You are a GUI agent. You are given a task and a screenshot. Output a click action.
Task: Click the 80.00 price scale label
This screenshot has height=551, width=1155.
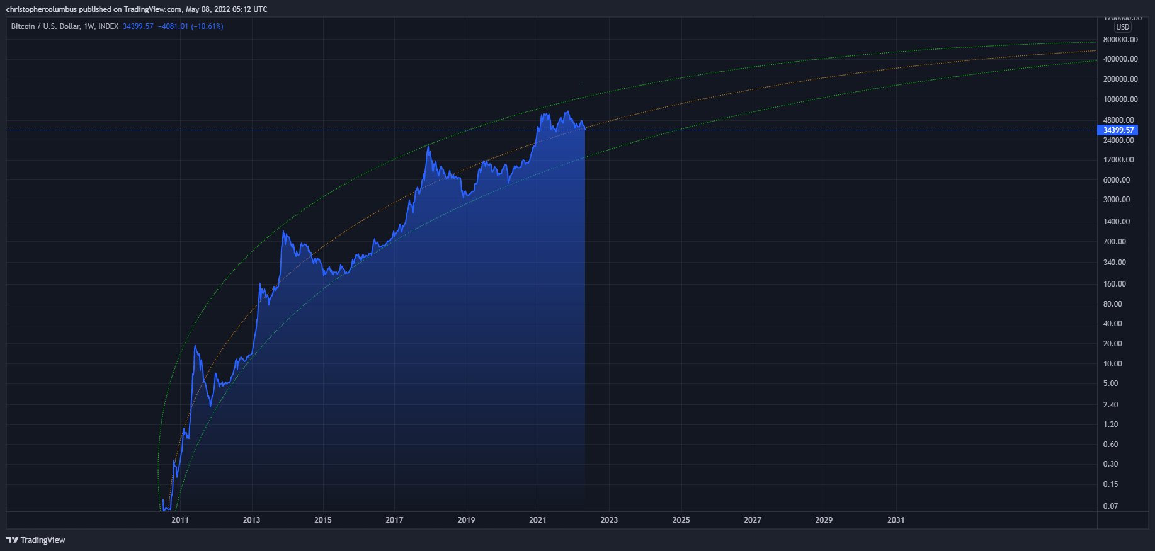tap(1113, 304)
